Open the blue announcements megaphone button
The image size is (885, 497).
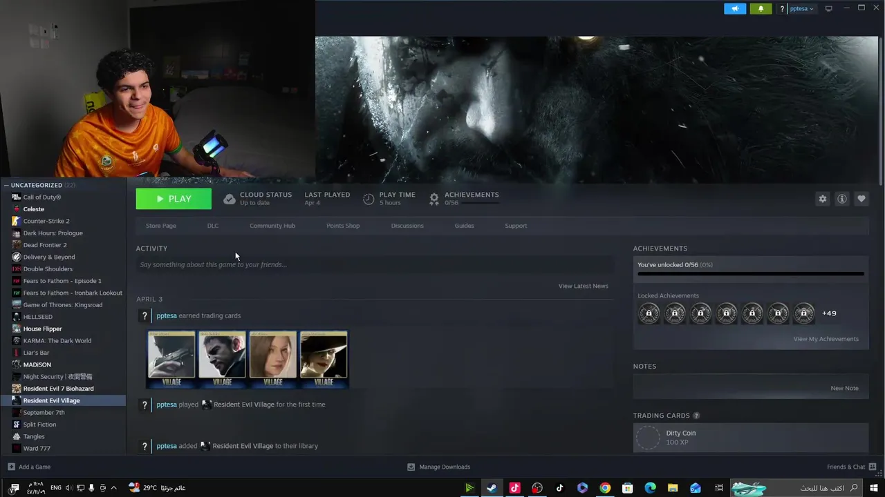tap(735, 9)
